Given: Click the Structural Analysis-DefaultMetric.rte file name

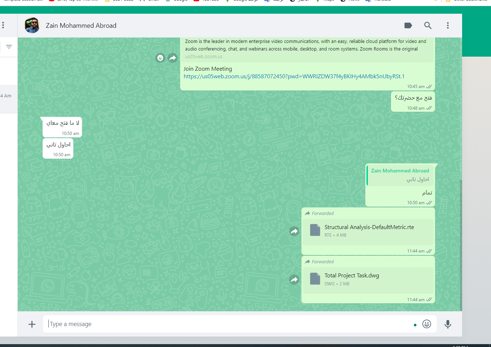Looking at the screenshot, I should click(369, 227).
